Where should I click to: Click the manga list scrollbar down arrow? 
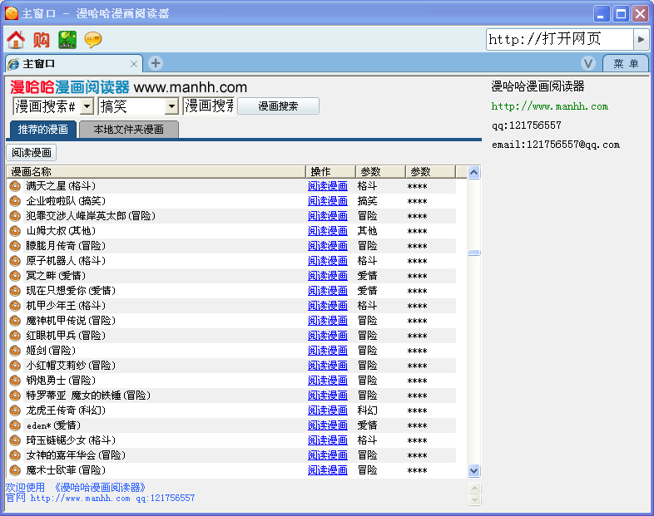[x=473, y=471]
